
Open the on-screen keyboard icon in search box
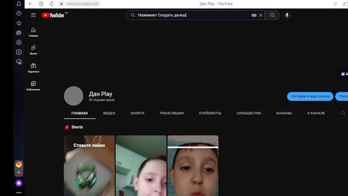tap(254, 15)
